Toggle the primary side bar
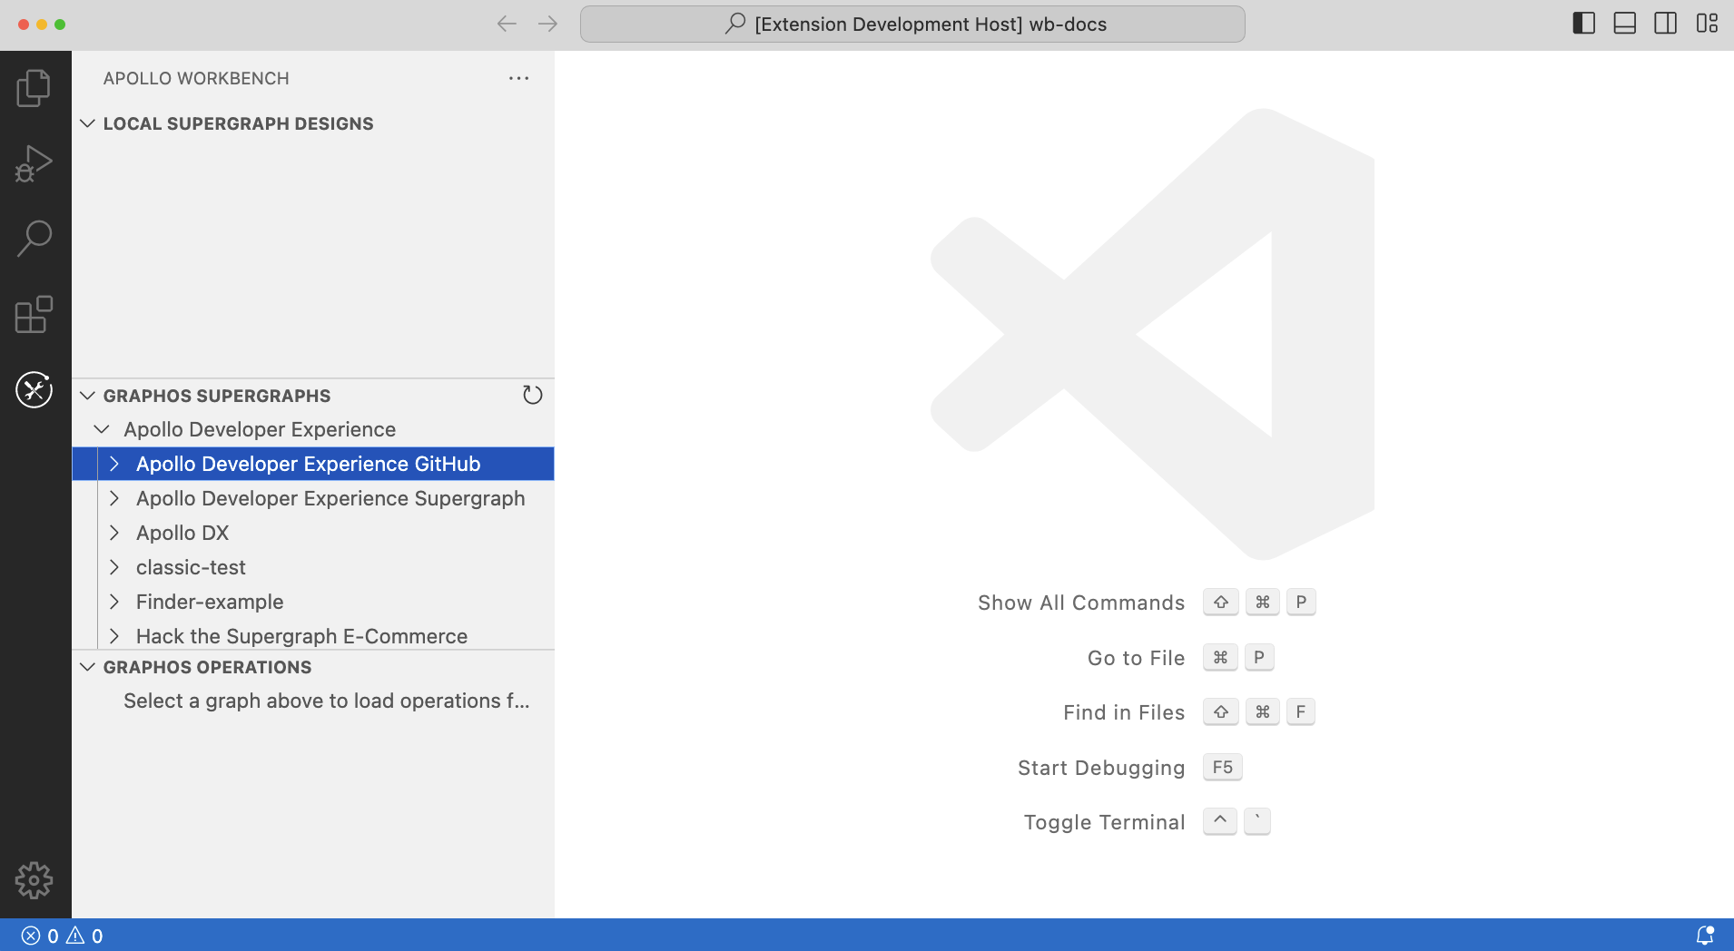 1583,24
